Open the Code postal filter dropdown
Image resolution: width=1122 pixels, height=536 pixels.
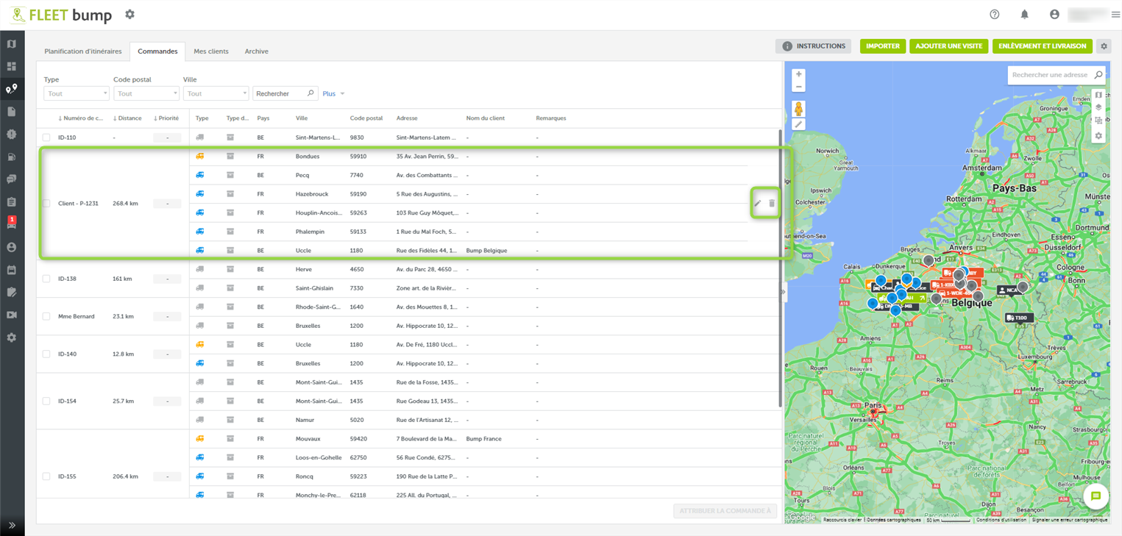coord(146,93)
